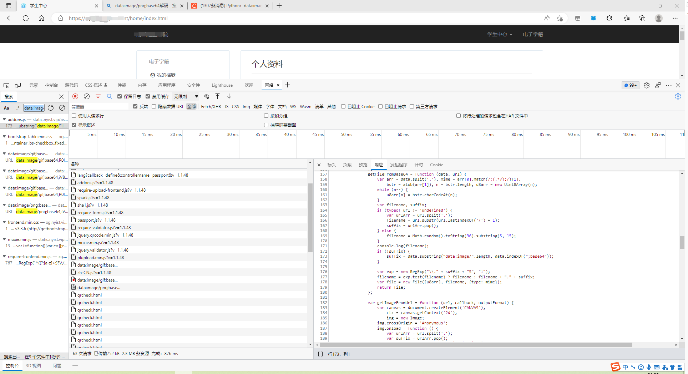688x374 pixels.
Task: Export HAR file download arrow
Action: (229, 96)
